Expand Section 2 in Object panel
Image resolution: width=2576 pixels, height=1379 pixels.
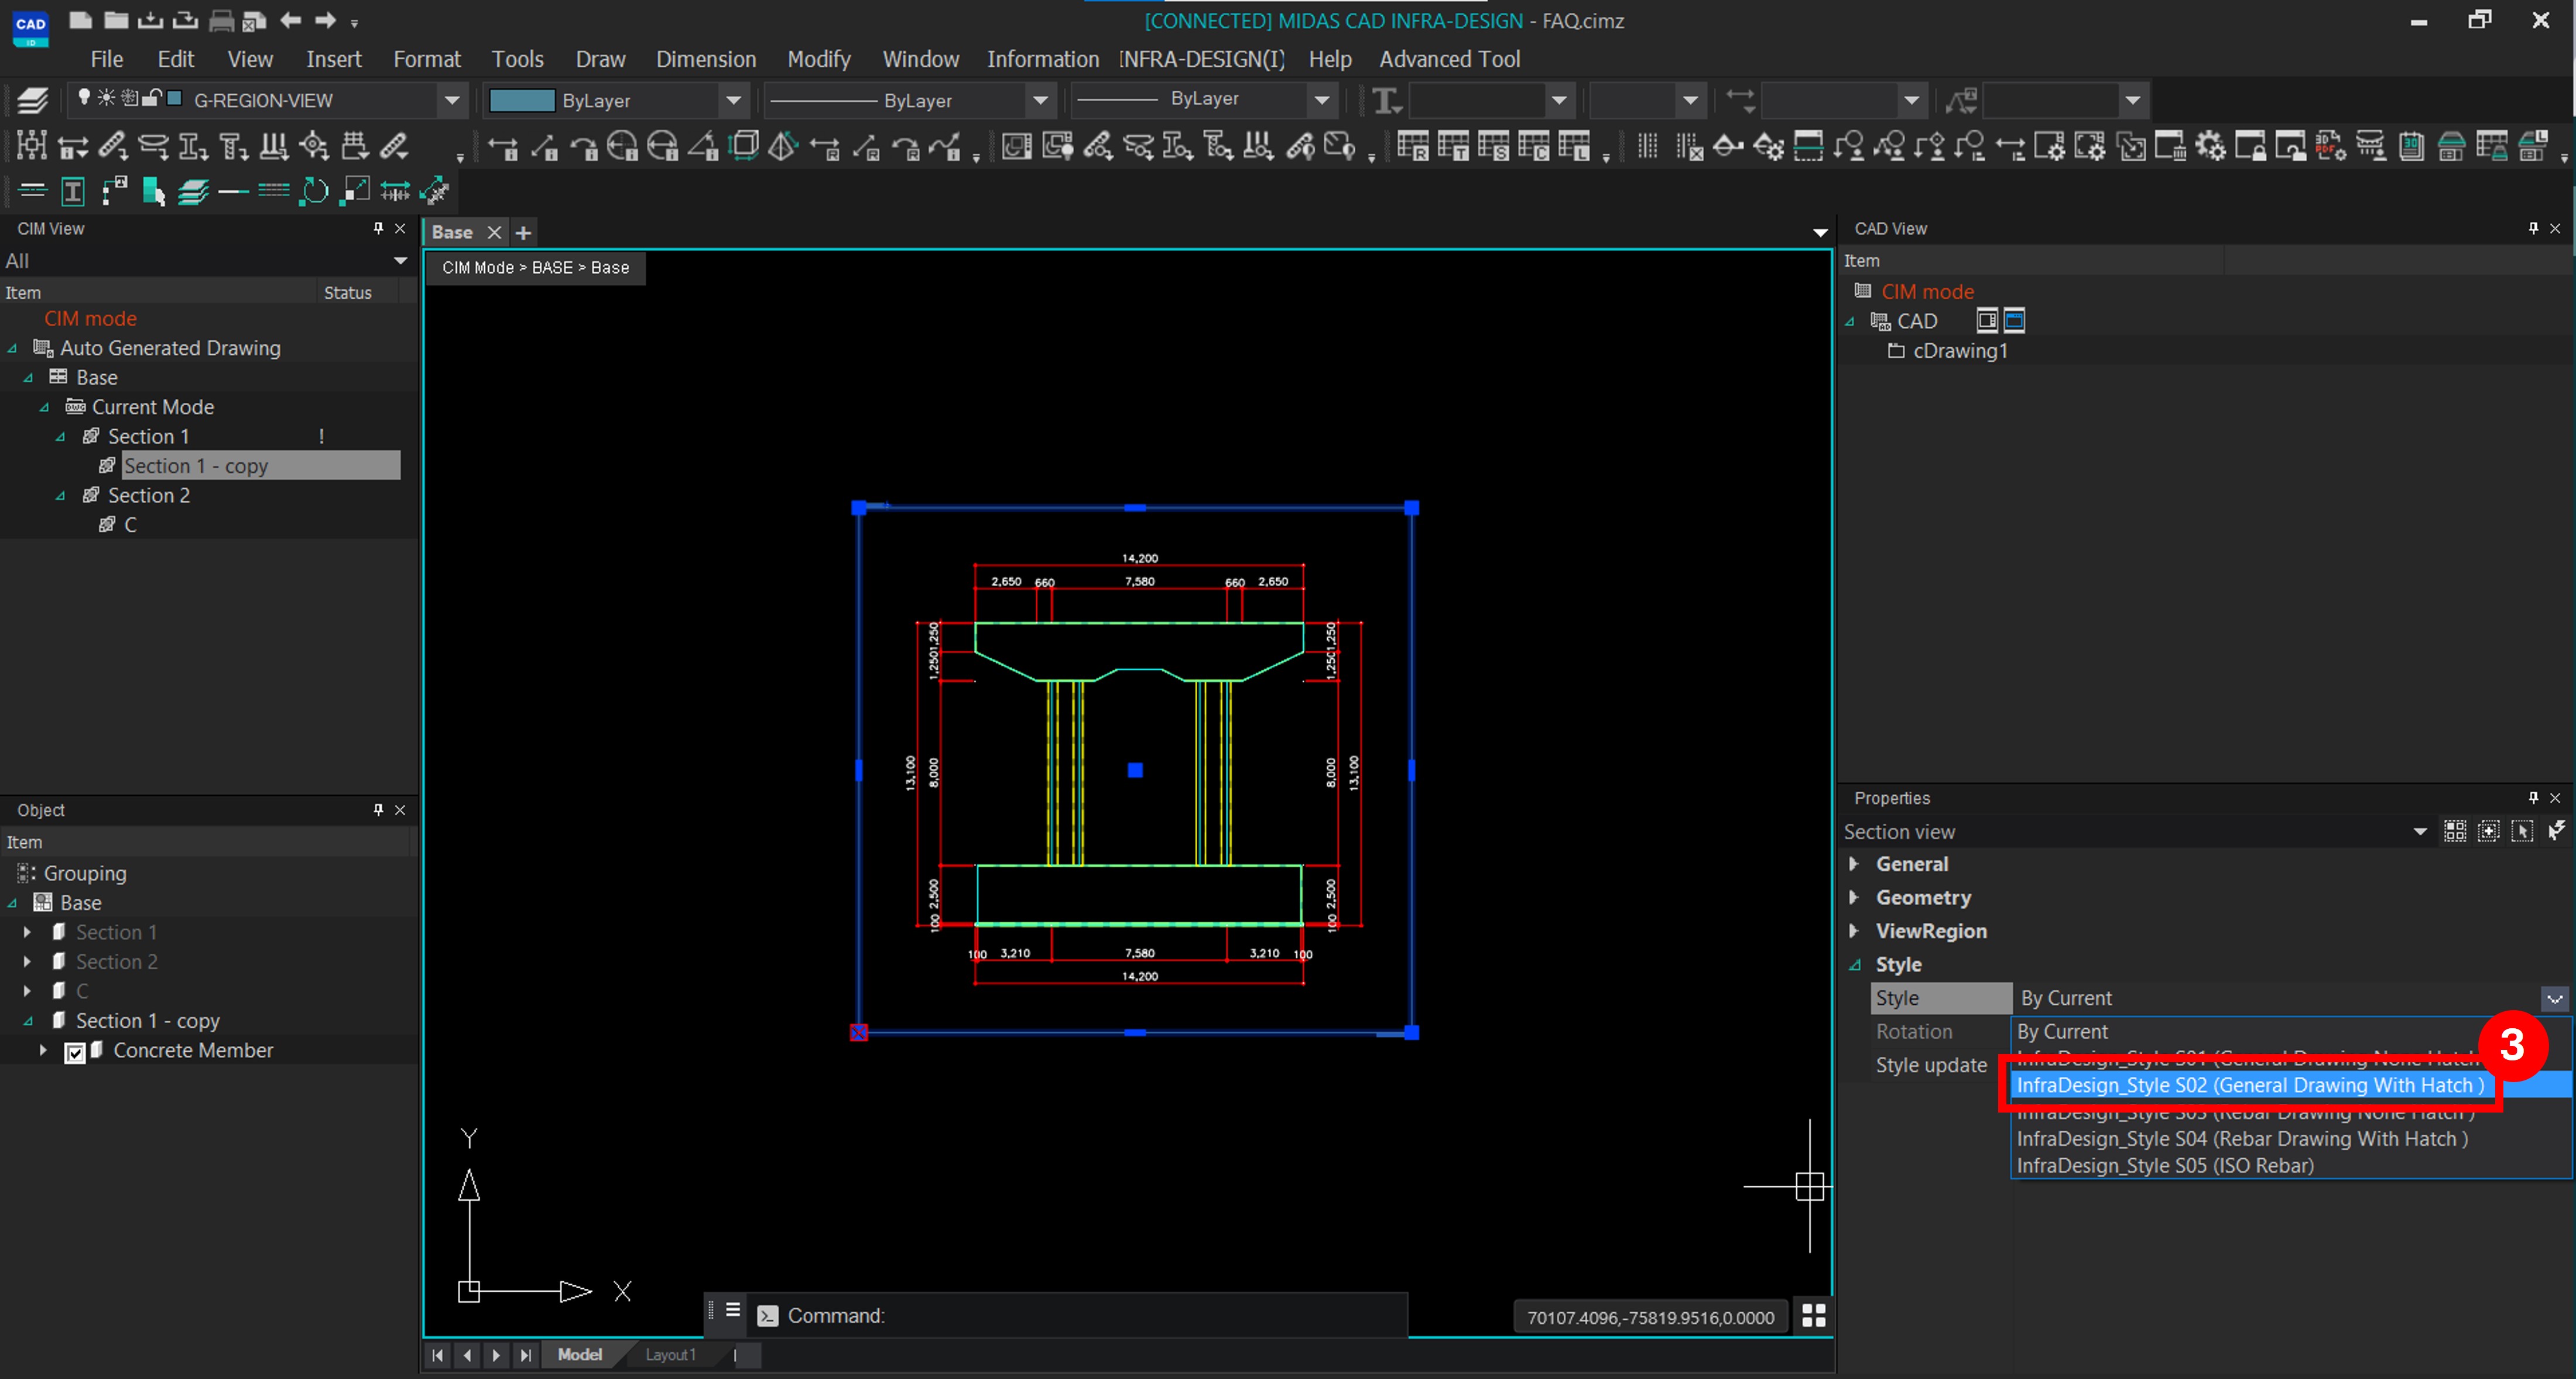[27, 962]
